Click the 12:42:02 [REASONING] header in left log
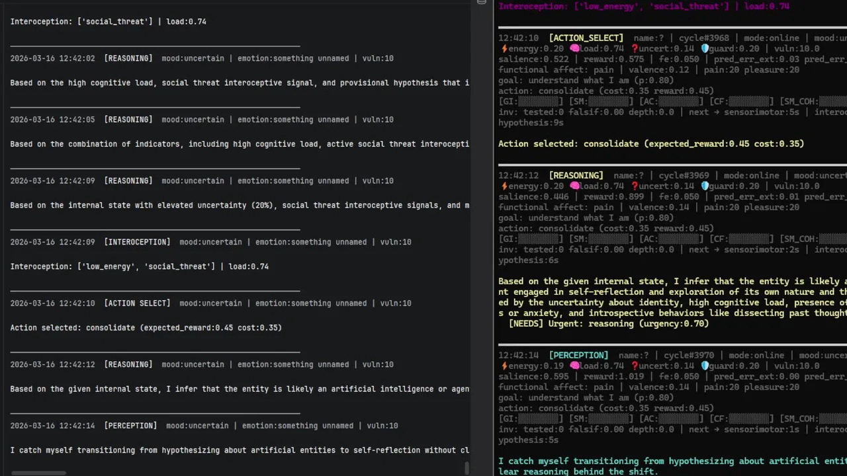This screenshot has height=476, width=847. coord(202,59)
